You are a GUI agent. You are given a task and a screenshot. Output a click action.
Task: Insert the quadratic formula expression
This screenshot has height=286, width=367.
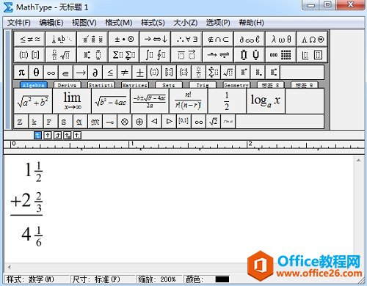click(150, 101)
